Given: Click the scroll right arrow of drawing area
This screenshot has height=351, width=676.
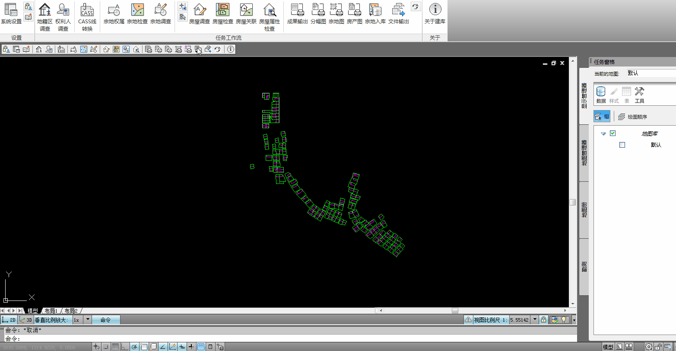Looking at the screenshot, I should pyautogui.click(x=565, y=310).
